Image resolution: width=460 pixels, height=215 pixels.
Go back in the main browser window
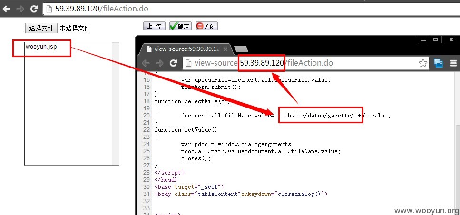pos(6,9)
